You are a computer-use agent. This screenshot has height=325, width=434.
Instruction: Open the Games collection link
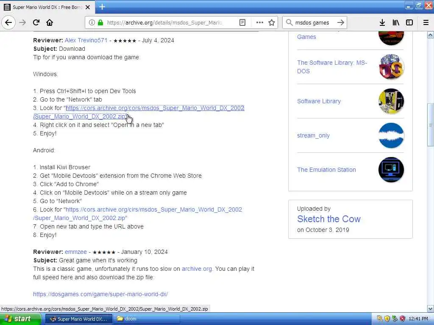pos(306,37)
